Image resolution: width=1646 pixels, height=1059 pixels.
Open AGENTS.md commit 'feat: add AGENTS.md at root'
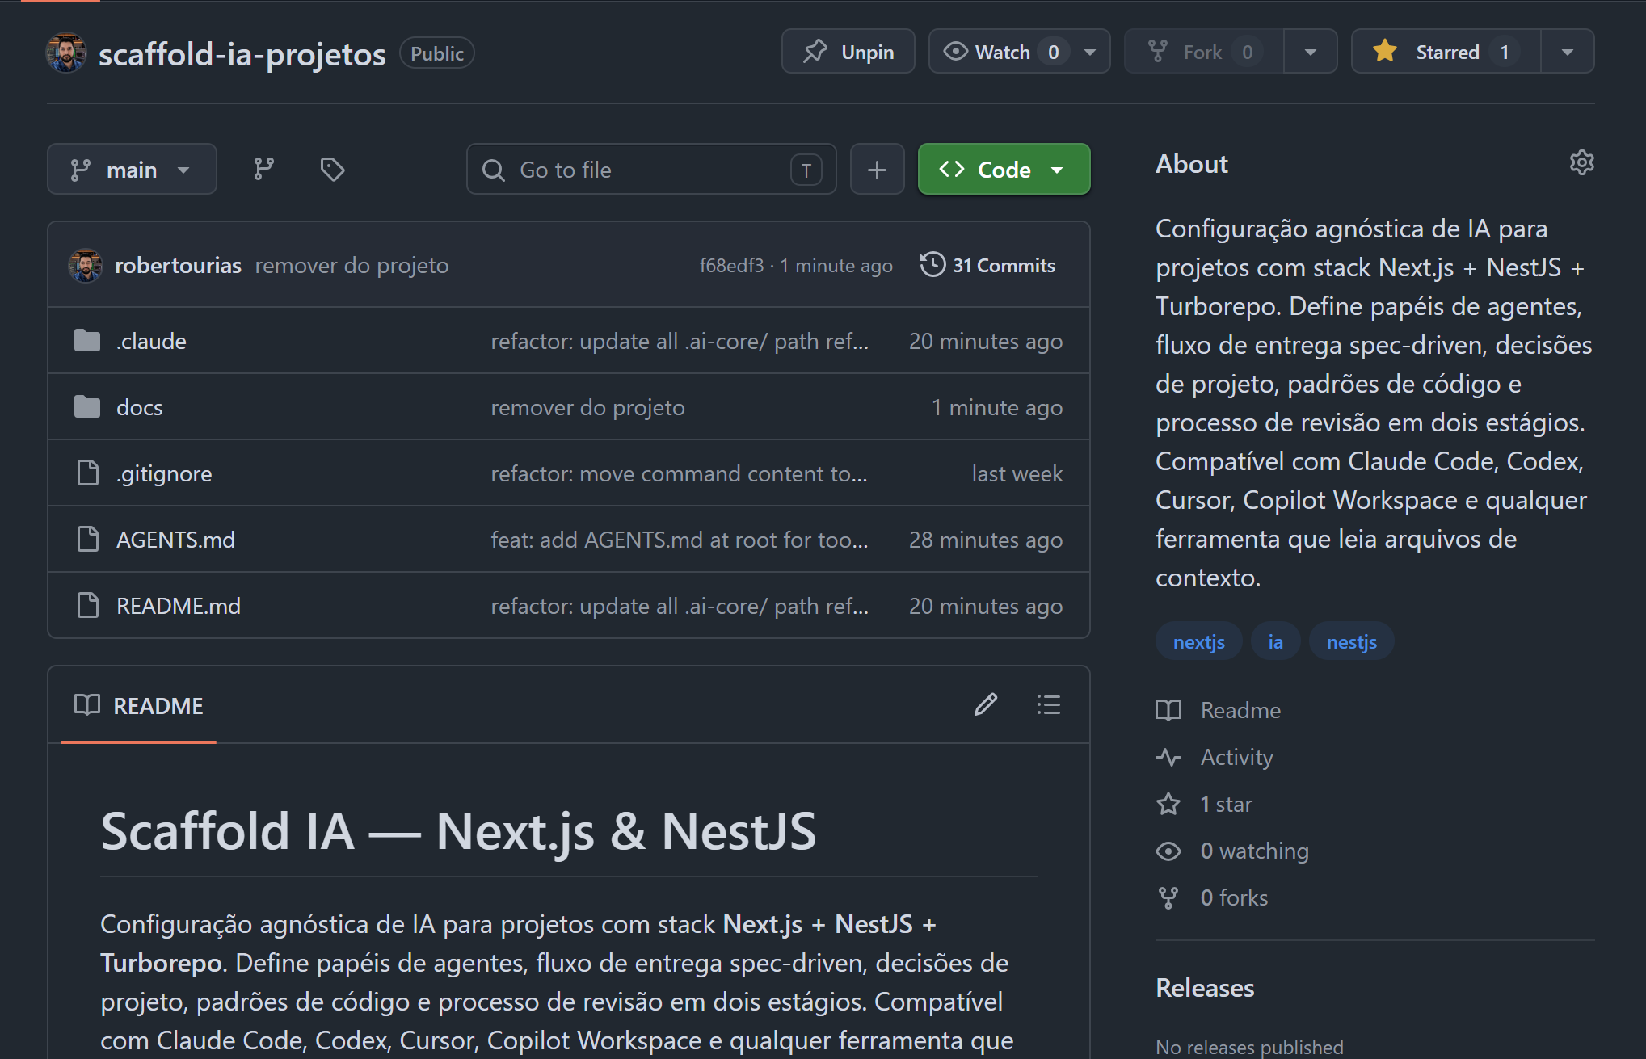[680, 540]
